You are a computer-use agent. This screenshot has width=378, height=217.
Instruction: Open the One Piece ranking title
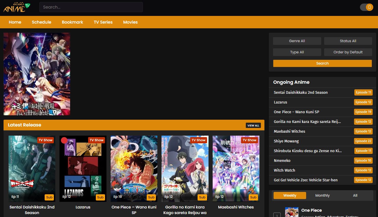[311, 210]
